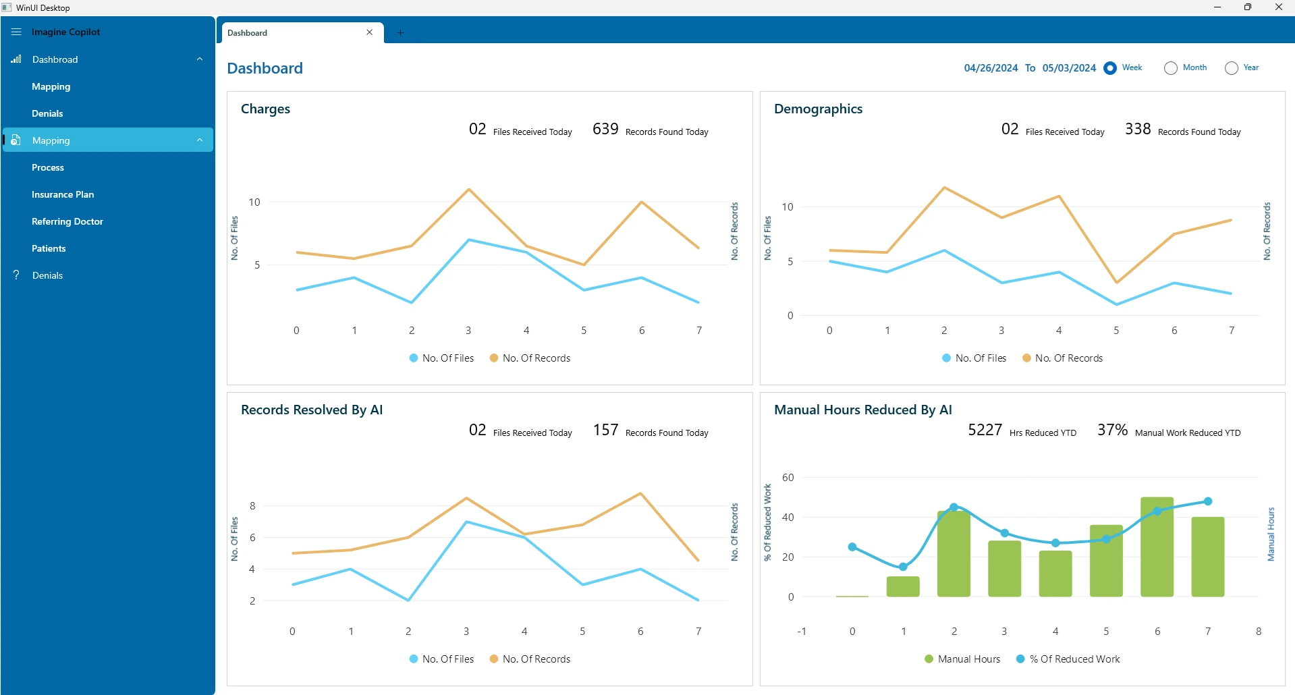The height and width of the screenshot is (695, 1295).
Task: Close the Dashboard tab
Action: 370,32
